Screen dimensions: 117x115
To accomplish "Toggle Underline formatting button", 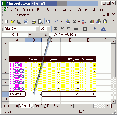I will pyautogui.click(x=68, y=29).
